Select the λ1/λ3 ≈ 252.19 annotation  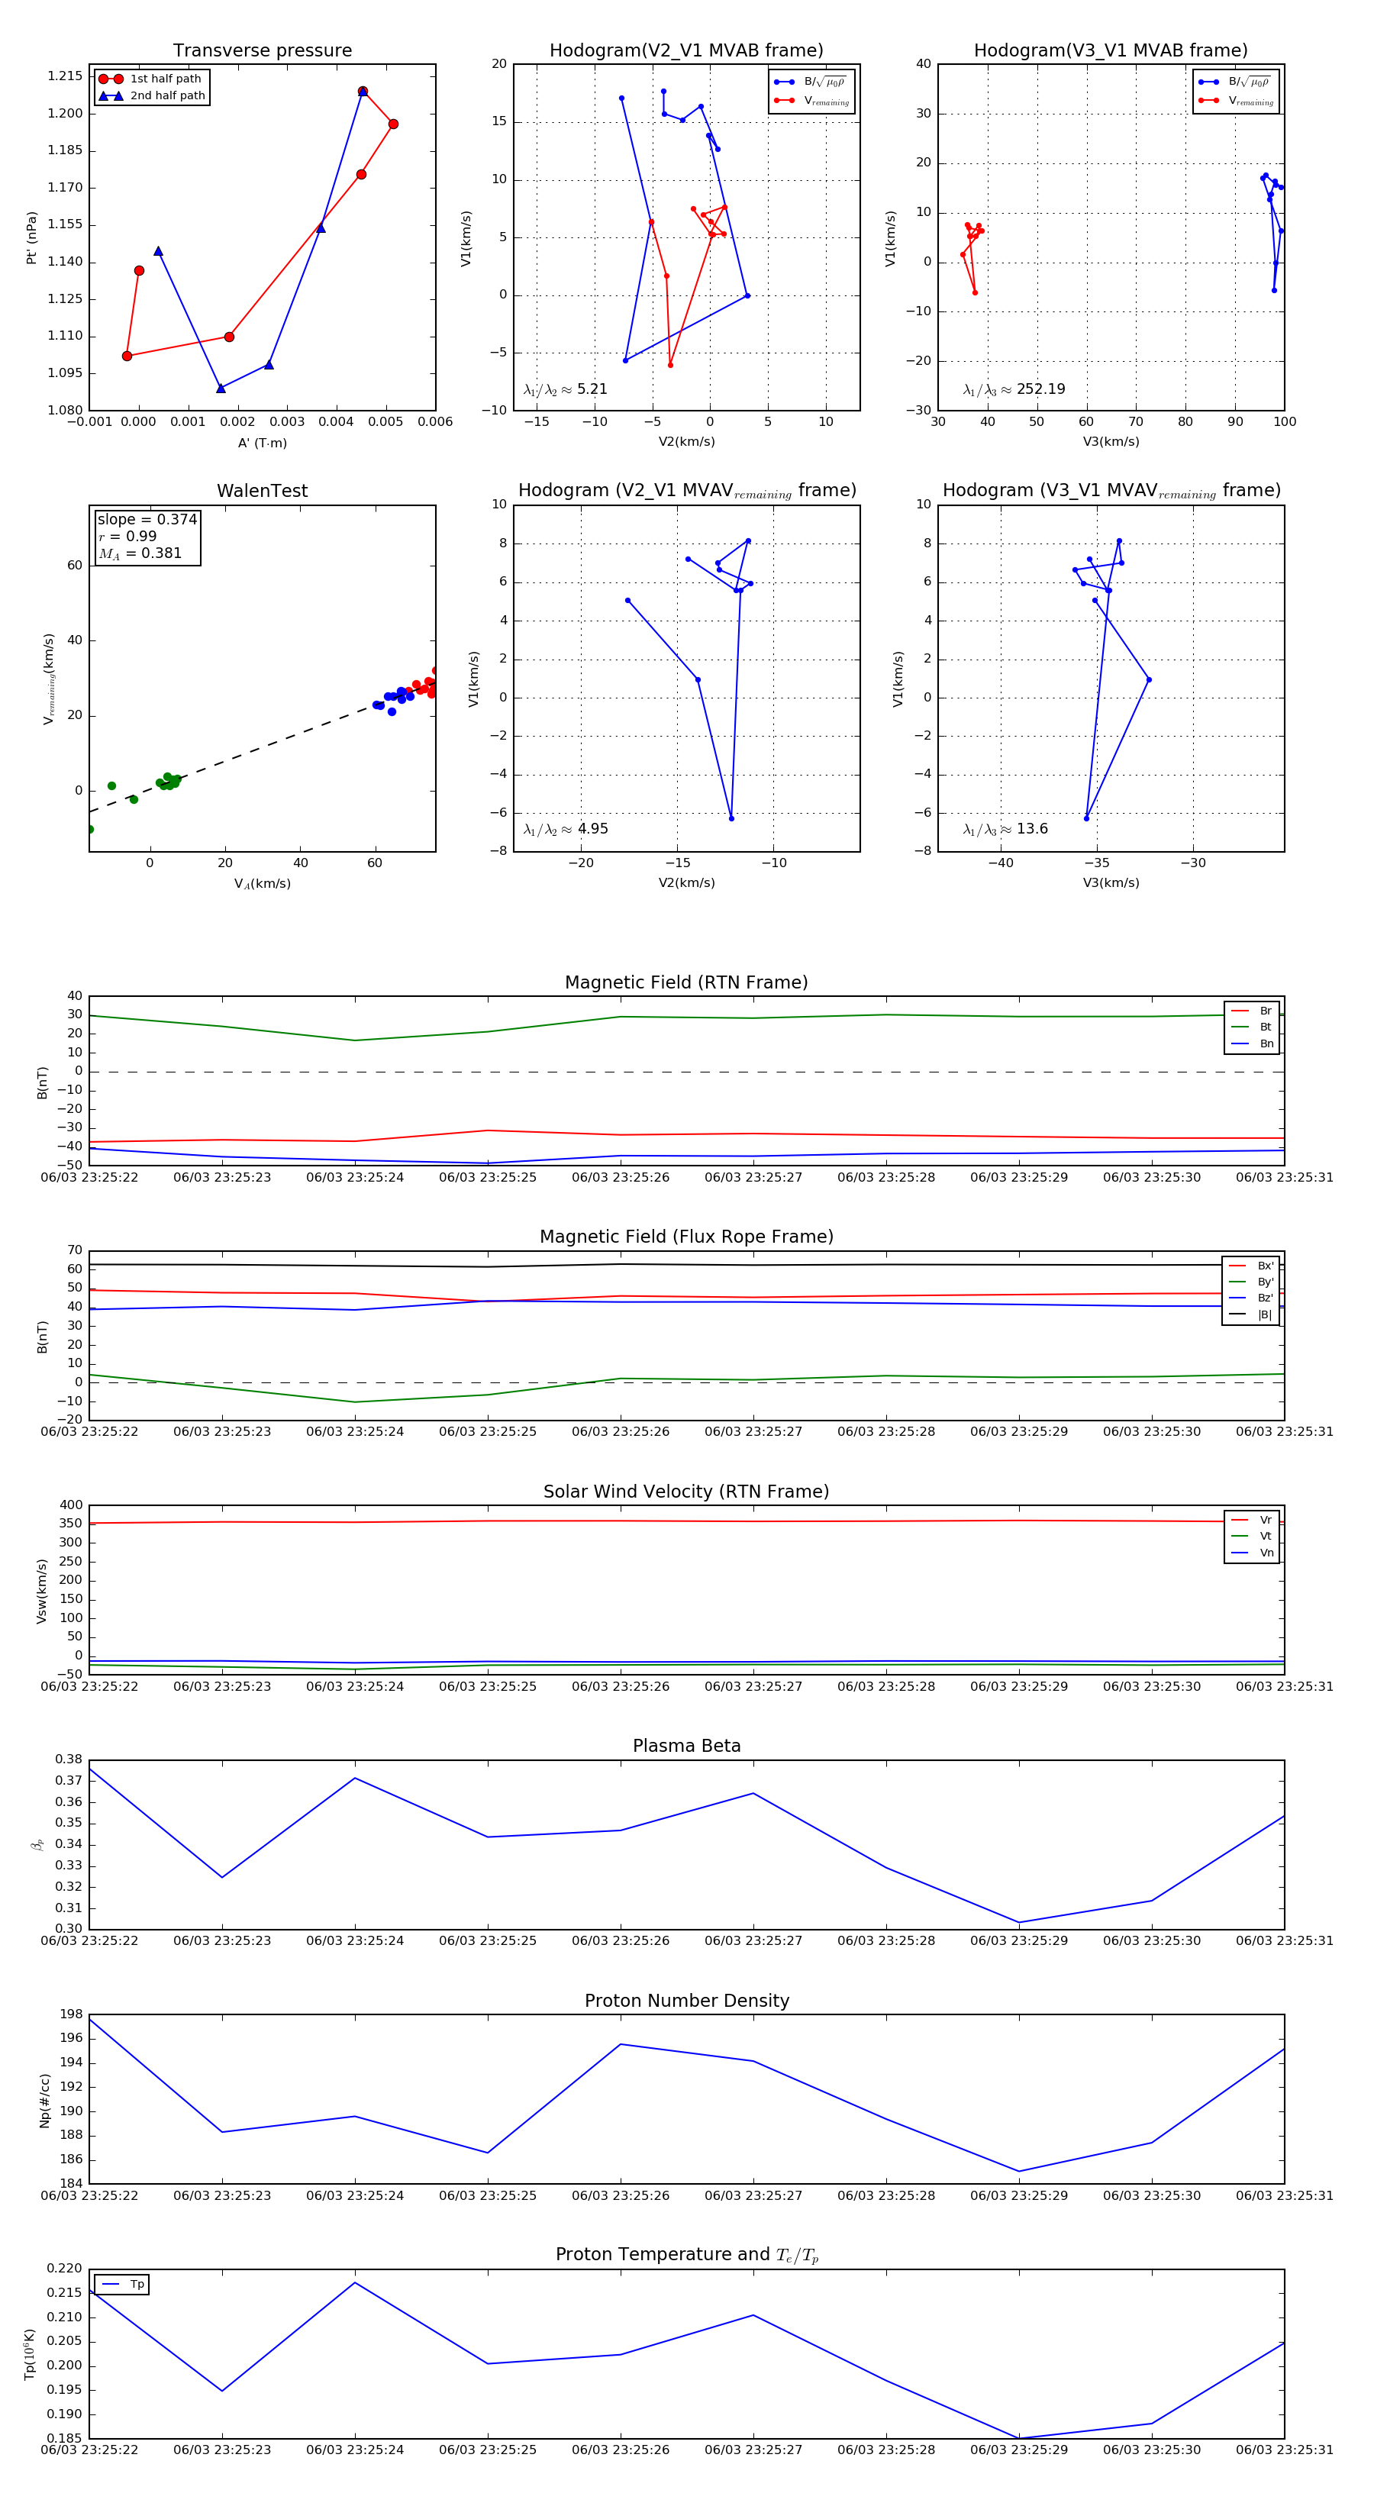pyautogui.click(x=1014, y=389)
